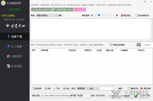
Task: Sort by 发布时间 column header
Action: tap(72, 50)
